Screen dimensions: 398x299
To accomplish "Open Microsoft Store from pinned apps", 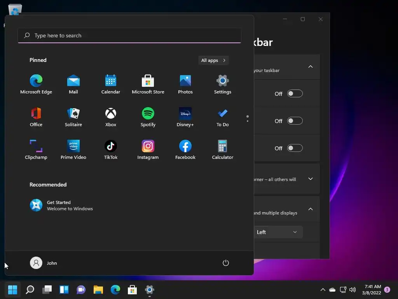I will [148, 84].
